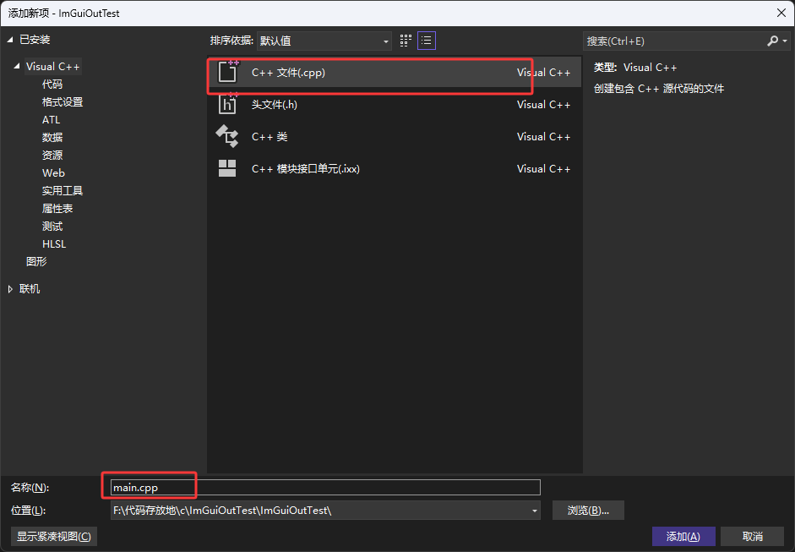Switch to small icons grid view
Screen dimensions: 795x552
pyautogui.click(x=406, y=41)
